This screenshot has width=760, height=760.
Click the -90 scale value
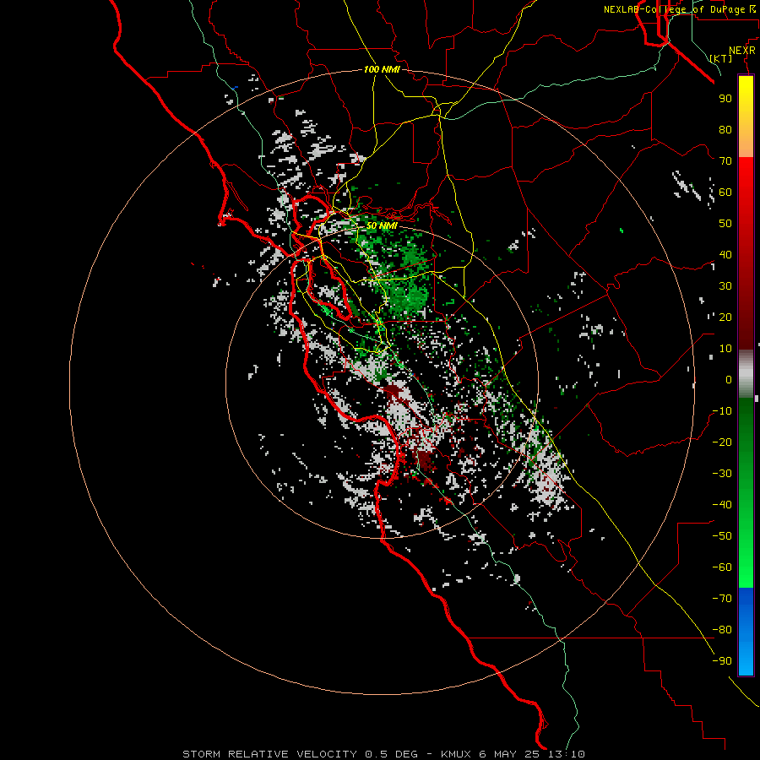[722, 661]
